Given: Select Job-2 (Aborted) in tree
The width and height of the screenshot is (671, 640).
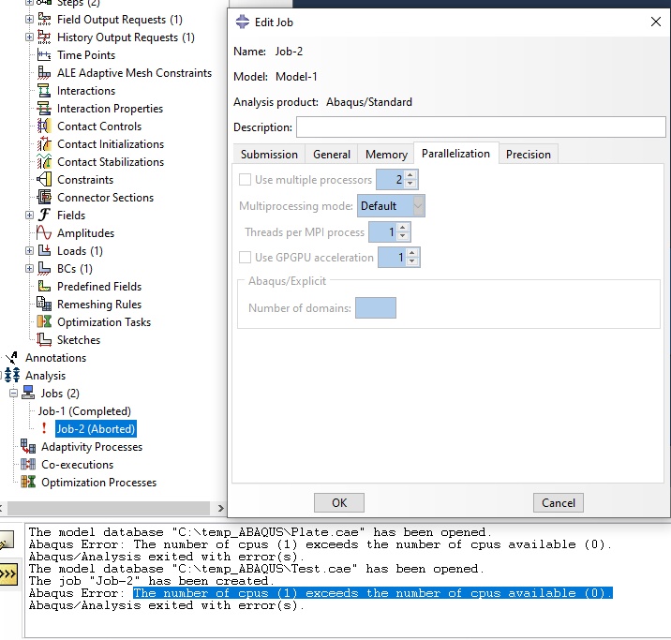Looking at the screenshot, I should tap(96, 428).
